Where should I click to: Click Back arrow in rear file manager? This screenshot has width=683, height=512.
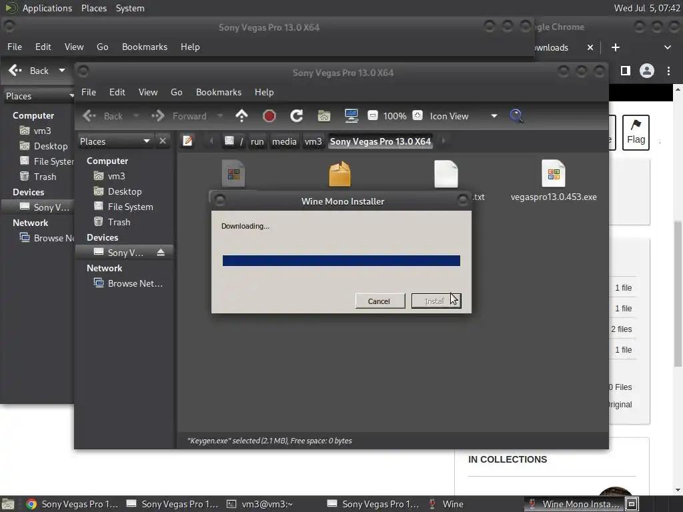click(16, 70)
